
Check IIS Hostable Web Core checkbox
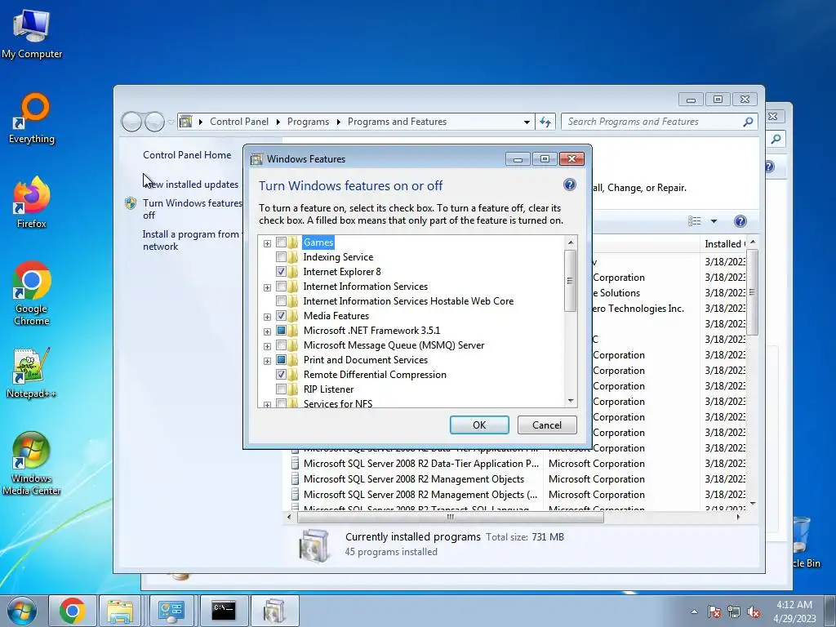(x=281, y=301)
